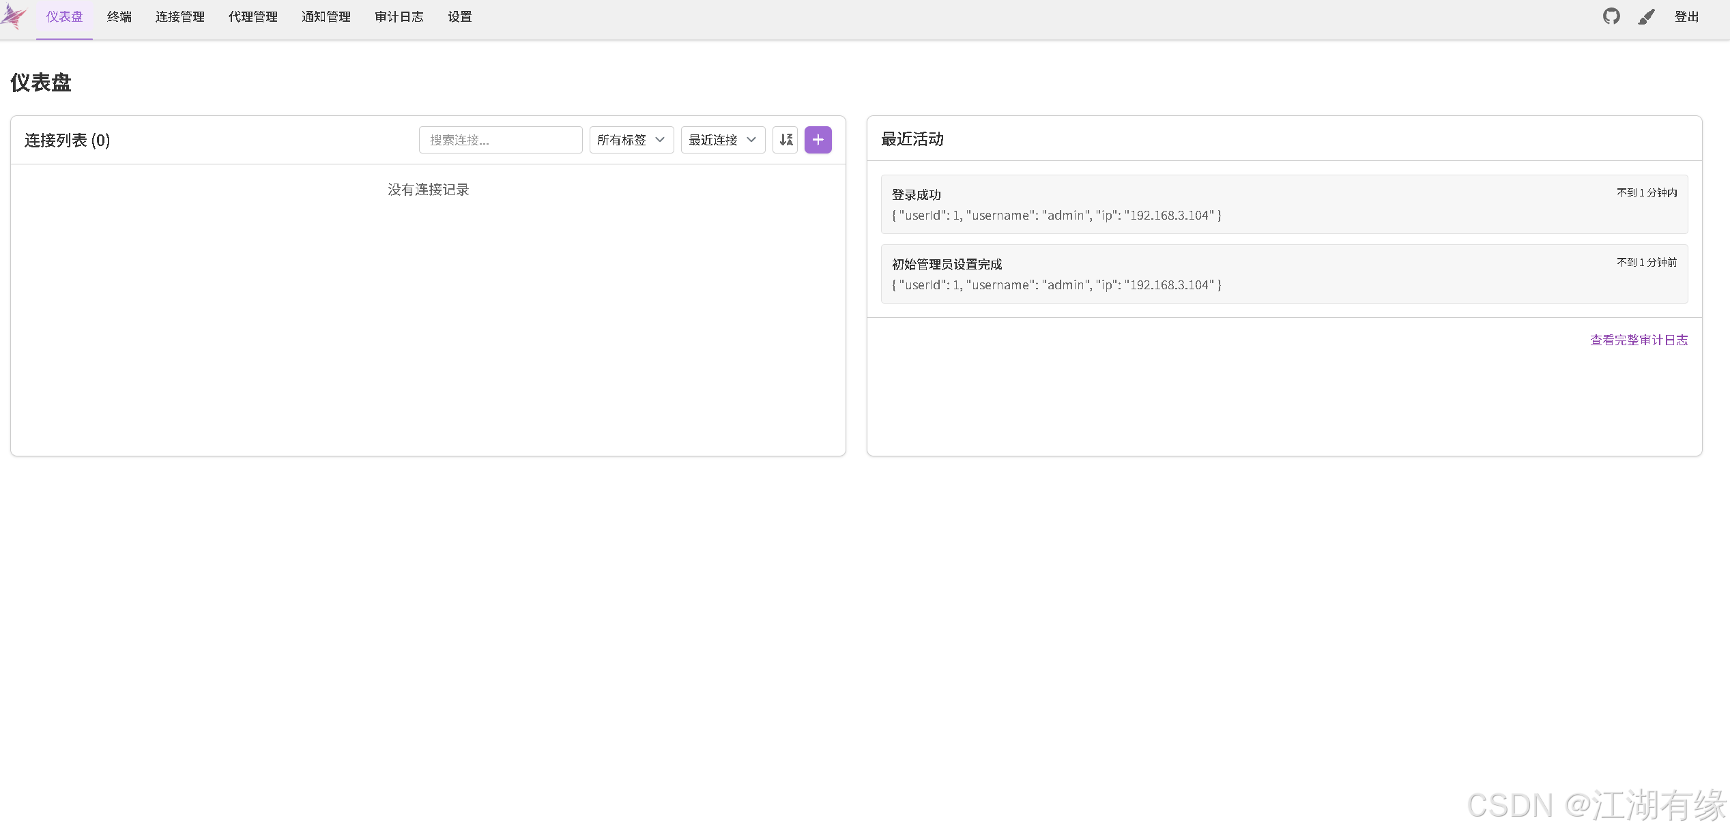
Task: Click the GitHub icon in the top bar
Action: click(1611, 16)
